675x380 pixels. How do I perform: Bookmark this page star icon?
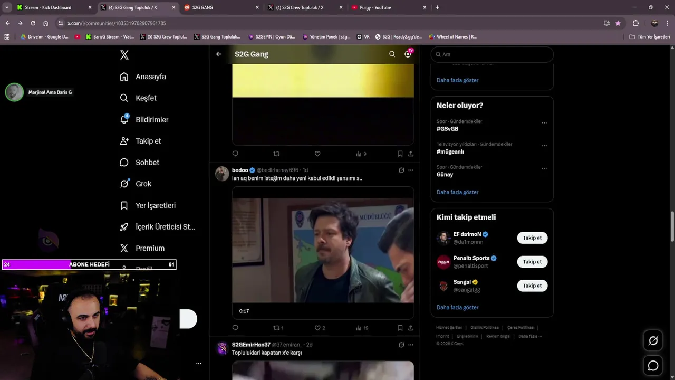(x=618, y=23)
